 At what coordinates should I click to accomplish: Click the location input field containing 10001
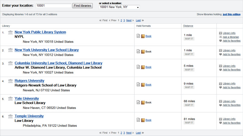coord(53,5)
